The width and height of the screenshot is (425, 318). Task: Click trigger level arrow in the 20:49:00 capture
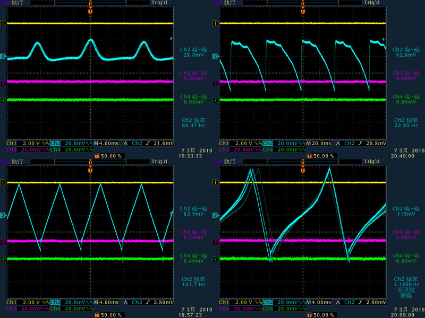(x=384, y=39)
